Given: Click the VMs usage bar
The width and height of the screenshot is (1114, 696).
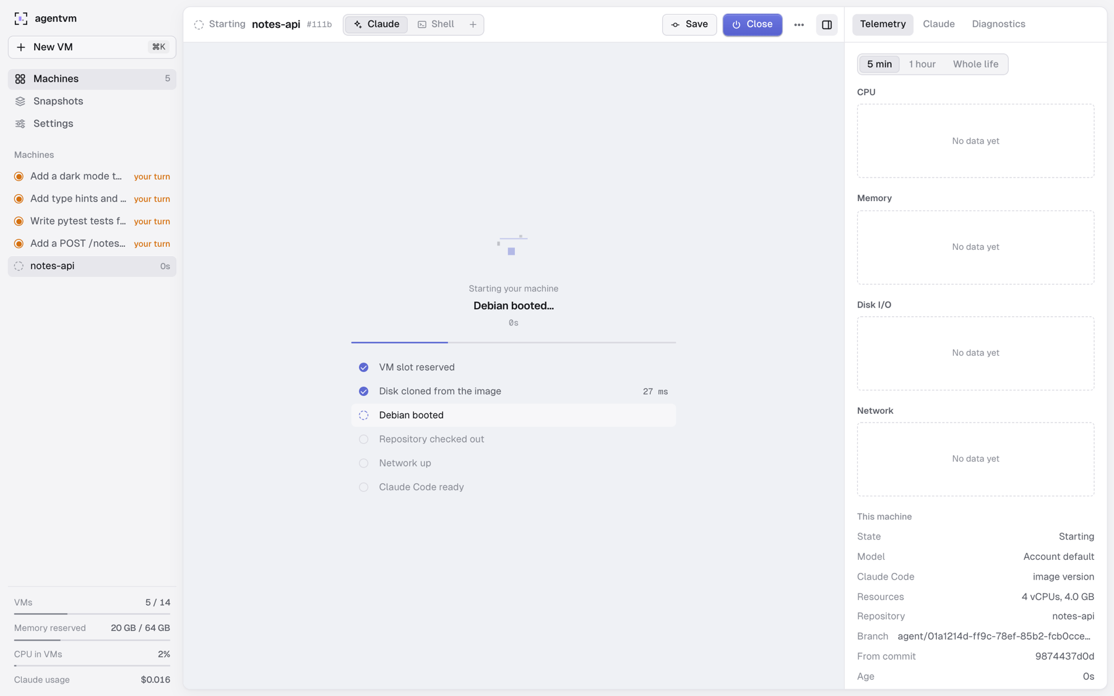Looking at the screenshot, I should 92,614.
